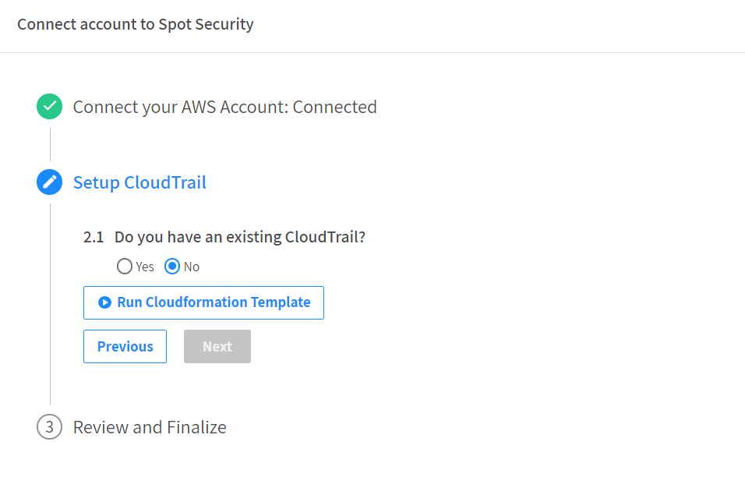Click the "No" option label text
The height and width of the screenshot is (477, 745).
(192, 267)
